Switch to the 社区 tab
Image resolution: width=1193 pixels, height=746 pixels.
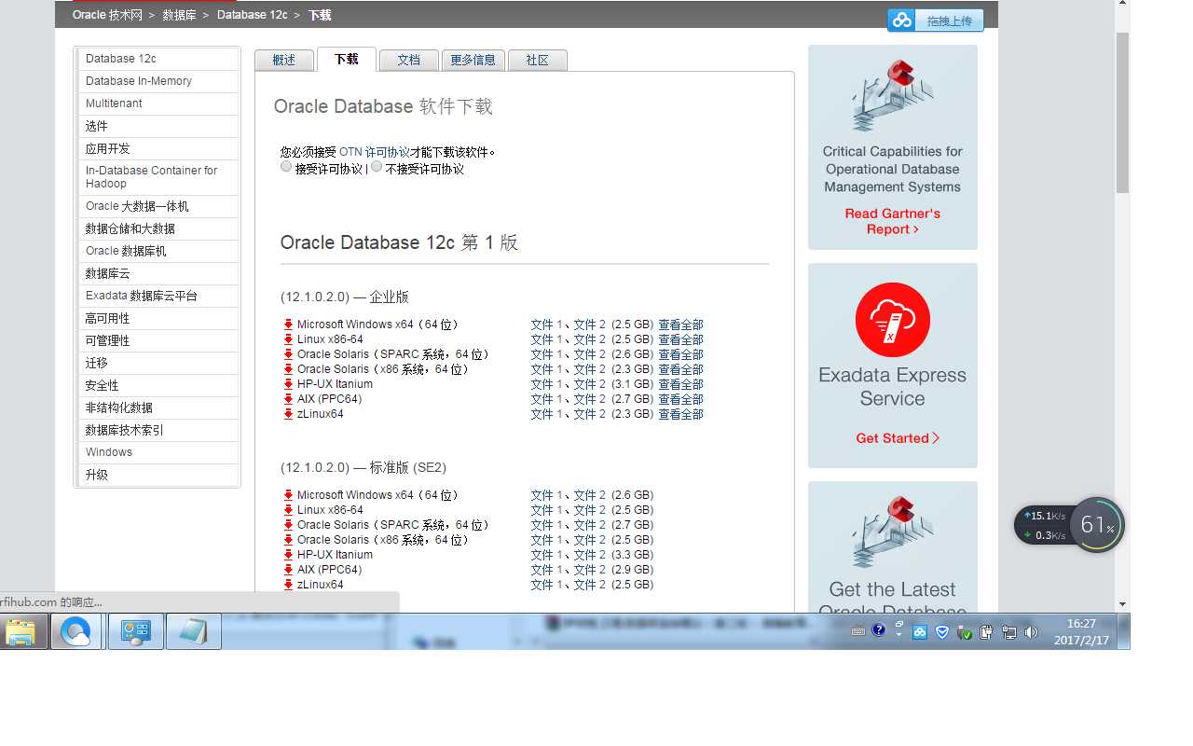pos(538,60)
